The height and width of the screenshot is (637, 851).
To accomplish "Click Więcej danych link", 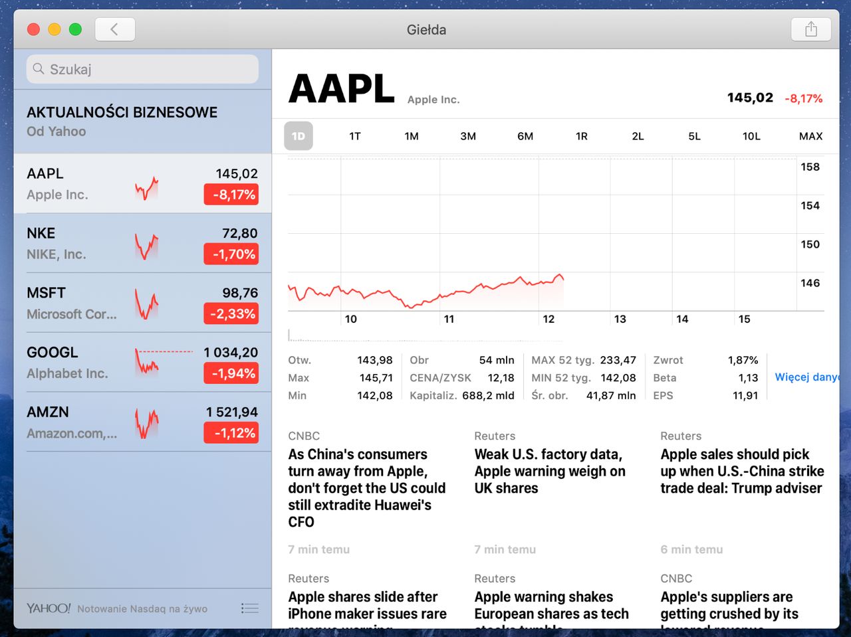I will click(806, 377).
